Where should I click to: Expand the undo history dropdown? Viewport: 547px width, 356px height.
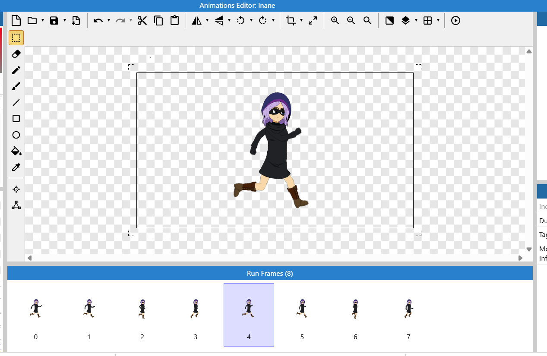tap(109, 20)
